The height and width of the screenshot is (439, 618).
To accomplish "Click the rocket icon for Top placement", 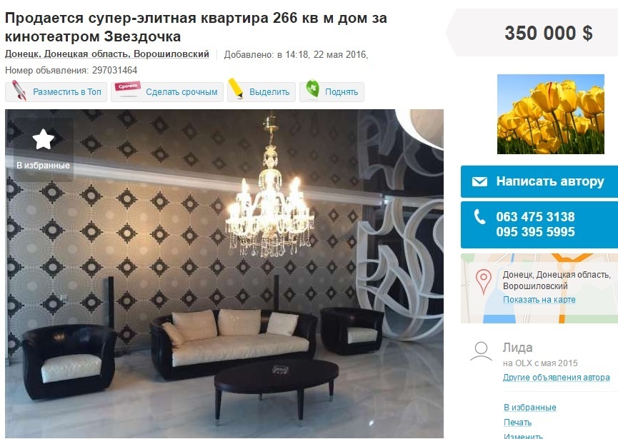I will tap(19, 90).
